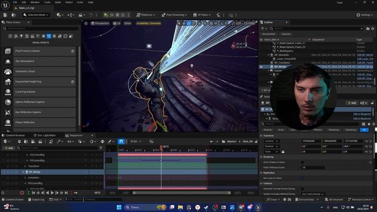
Task: Open the Rotation type dropdown
Action: tap(272, 147)
